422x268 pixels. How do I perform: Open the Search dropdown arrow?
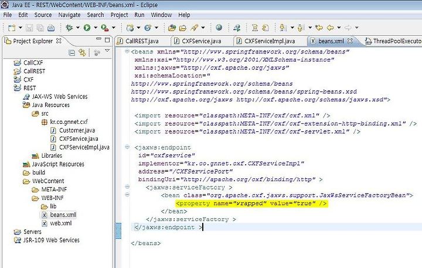203,28
